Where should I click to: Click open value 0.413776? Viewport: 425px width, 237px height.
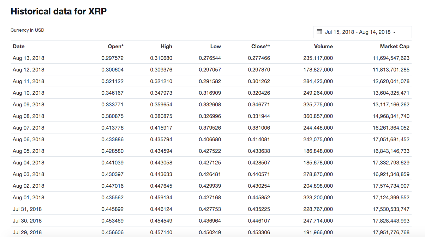pyautogui.click(x=113, y=128)
